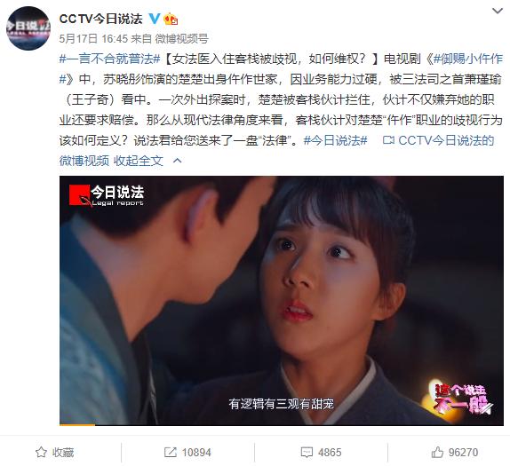Play the video thumbnail of the drama scene
The width and height of the screenshot is (510, 466).
[282, 301]
